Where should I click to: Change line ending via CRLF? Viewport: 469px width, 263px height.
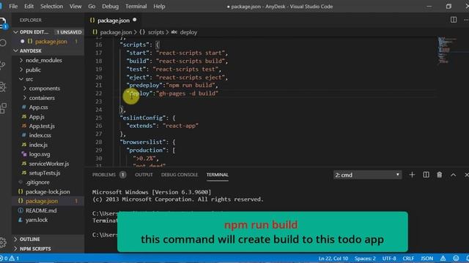pos(408,258)
